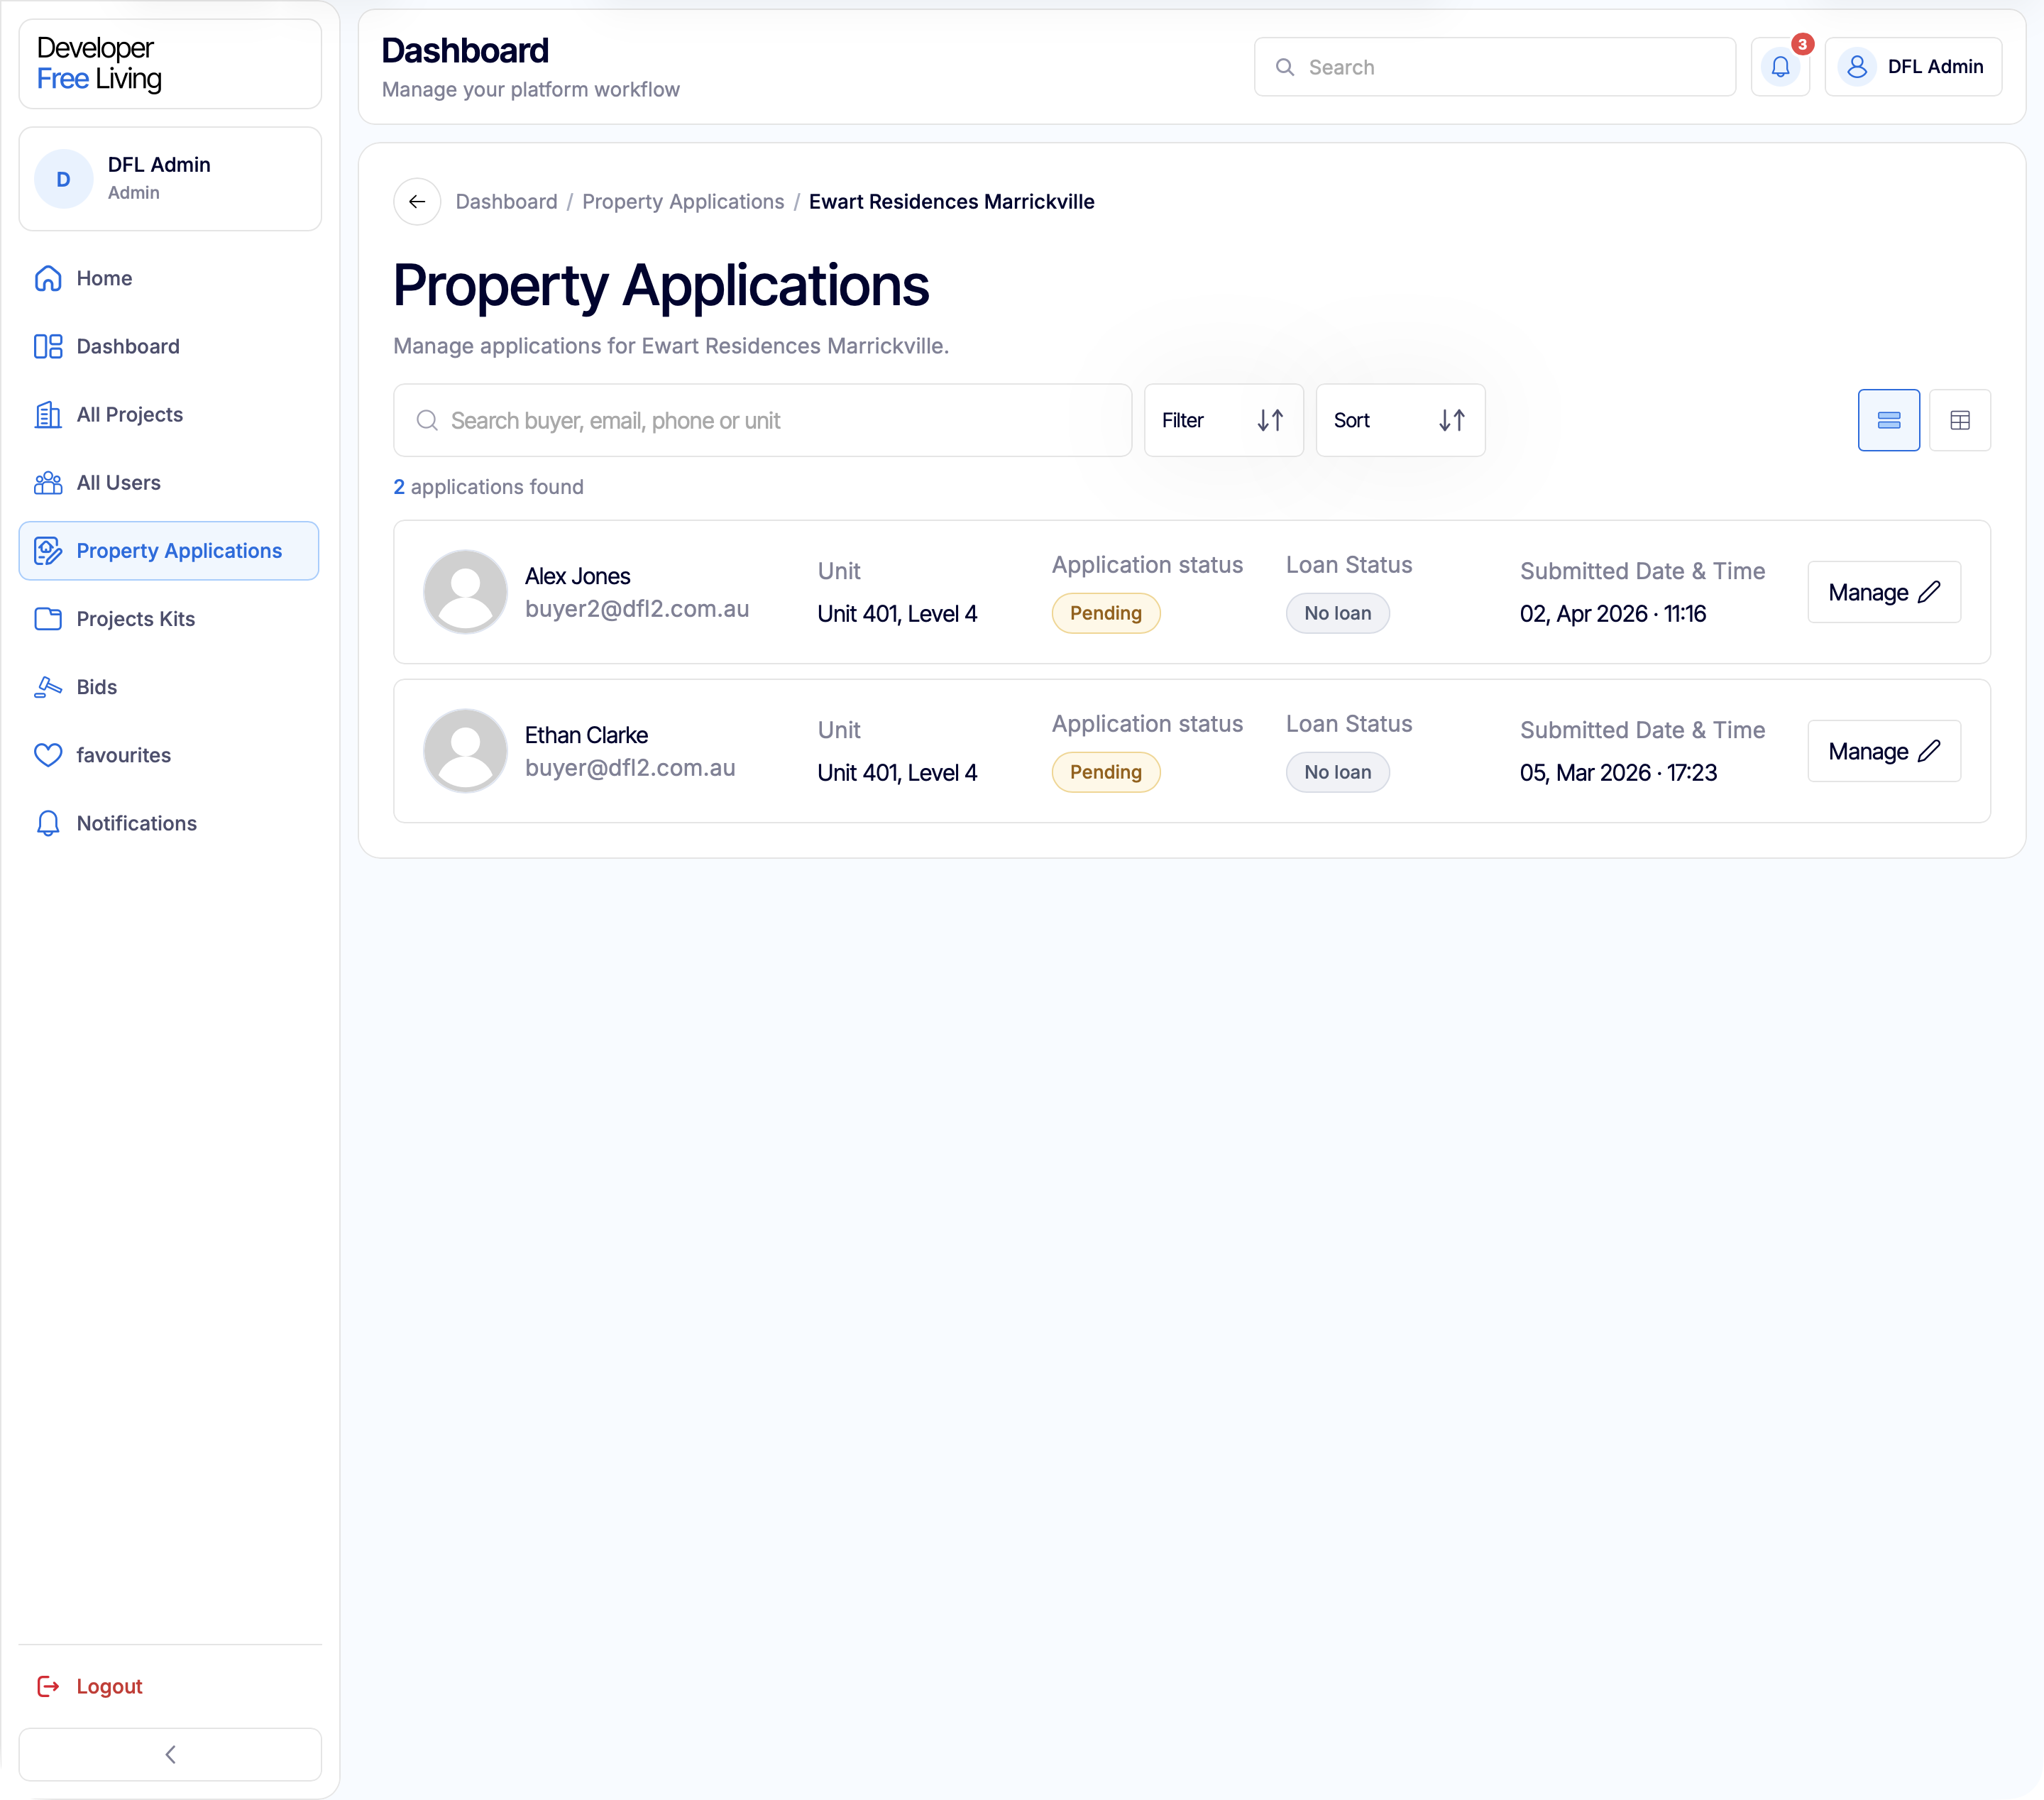Focus the buyer, email, phone search field

[762, 420]
